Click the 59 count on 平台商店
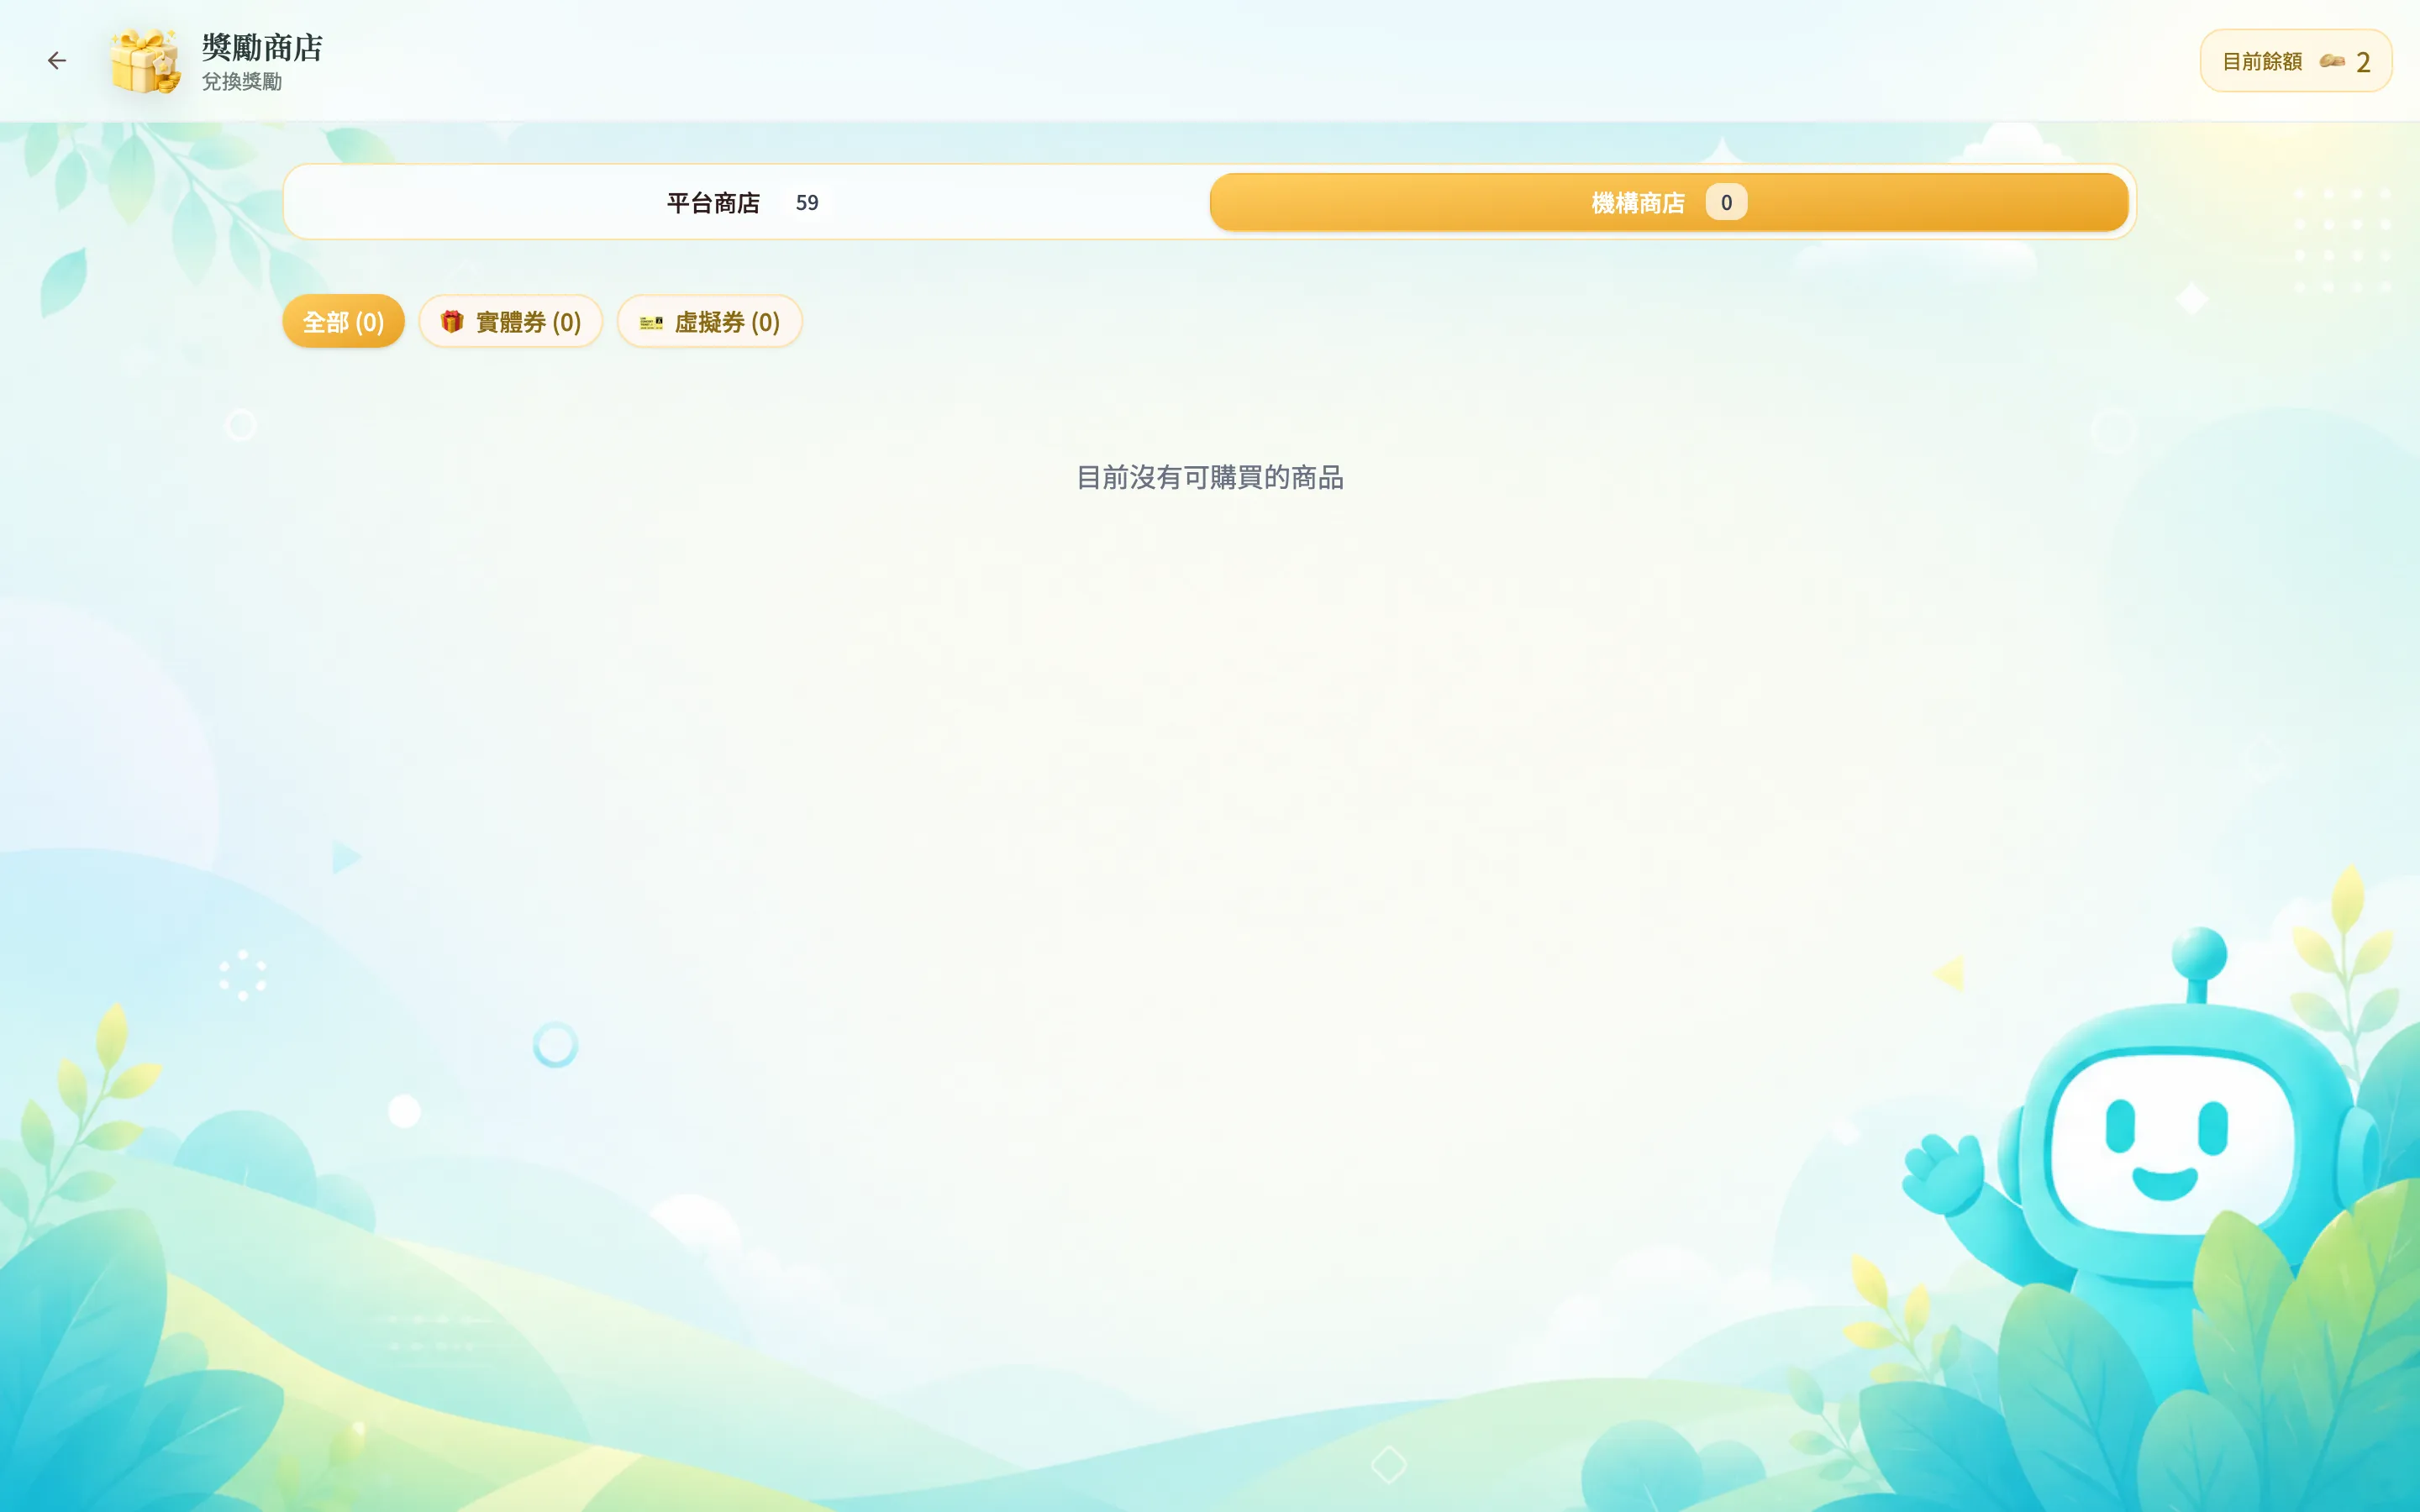 (x=807, y=202)
